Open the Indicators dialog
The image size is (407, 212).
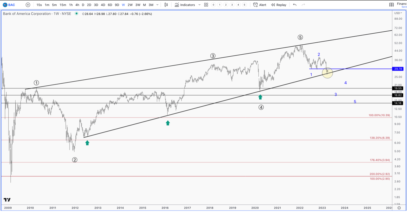tap(185, 5)
